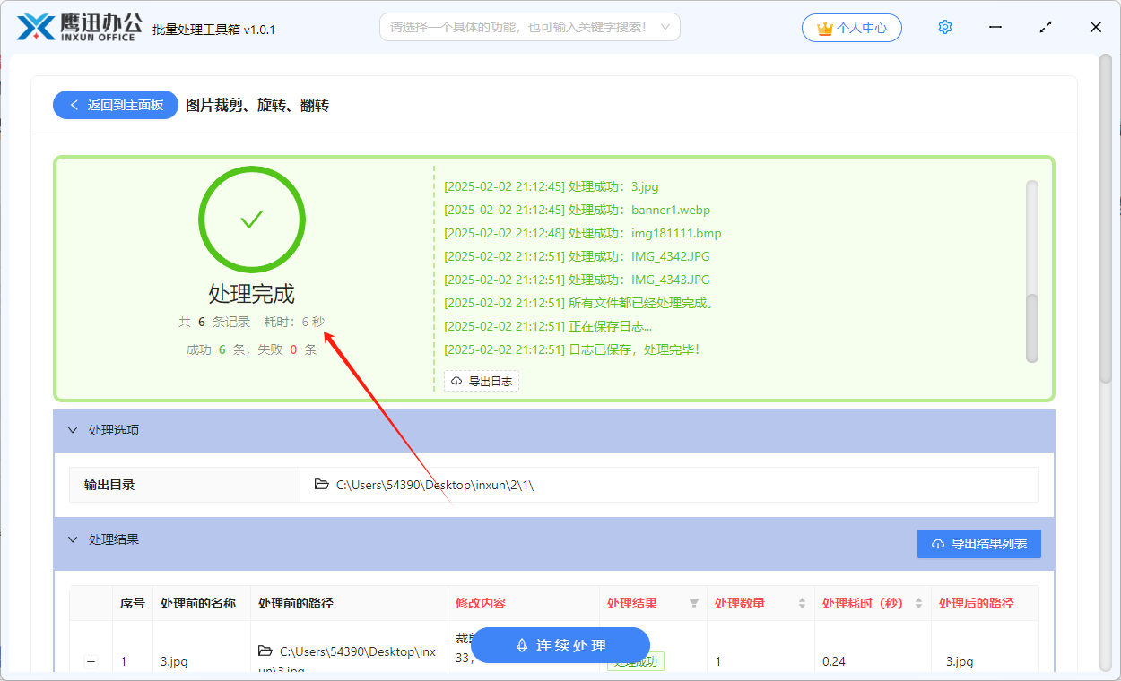Click log line 所有文件都已经处理完成。
1121x681 pixels.
click(579, 303)
